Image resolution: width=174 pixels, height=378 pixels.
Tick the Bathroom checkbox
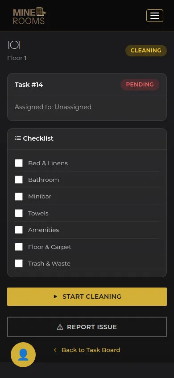[19, 180]
